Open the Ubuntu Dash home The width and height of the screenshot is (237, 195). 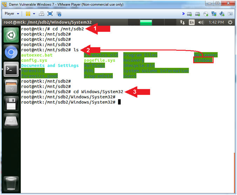click(11, 35)
